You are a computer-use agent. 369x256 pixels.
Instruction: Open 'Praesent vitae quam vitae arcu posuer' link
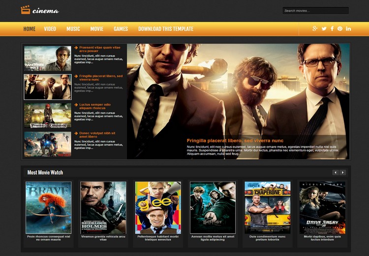click(x=99, y=49)
